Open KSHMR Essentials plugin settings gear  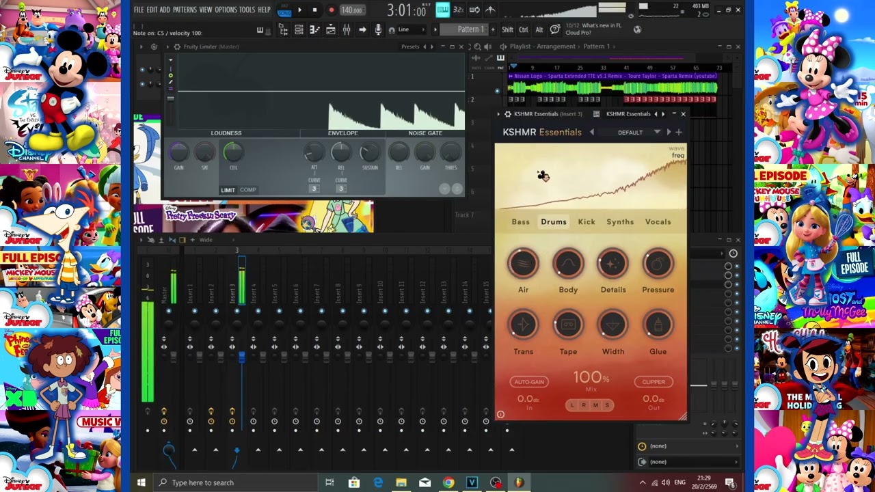(508, 114)
